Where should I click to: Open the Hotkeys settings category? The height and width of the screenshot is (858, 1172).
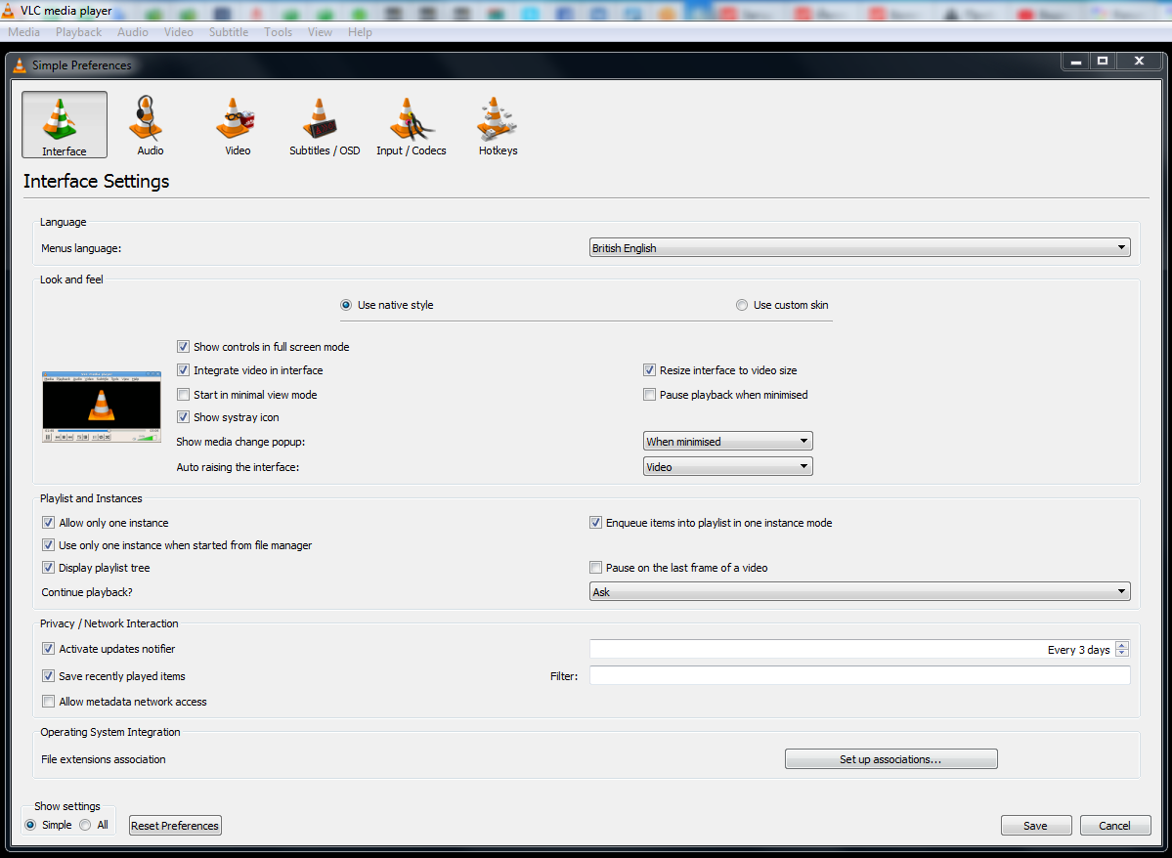[x=498, y=125]
